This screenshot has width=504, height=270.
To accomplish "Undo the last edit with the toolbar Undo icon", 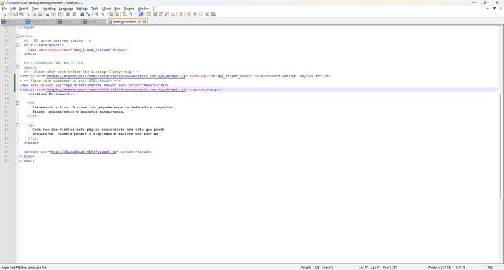I will [x=68, y=14].
